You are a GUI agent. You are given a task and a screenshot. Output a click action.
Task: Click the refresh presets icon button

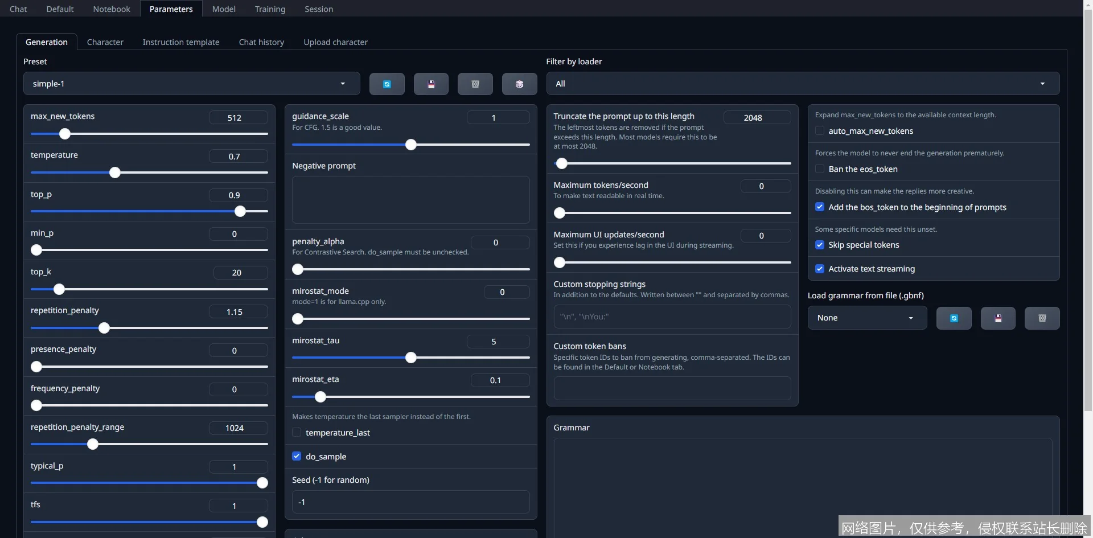point(387,84)
